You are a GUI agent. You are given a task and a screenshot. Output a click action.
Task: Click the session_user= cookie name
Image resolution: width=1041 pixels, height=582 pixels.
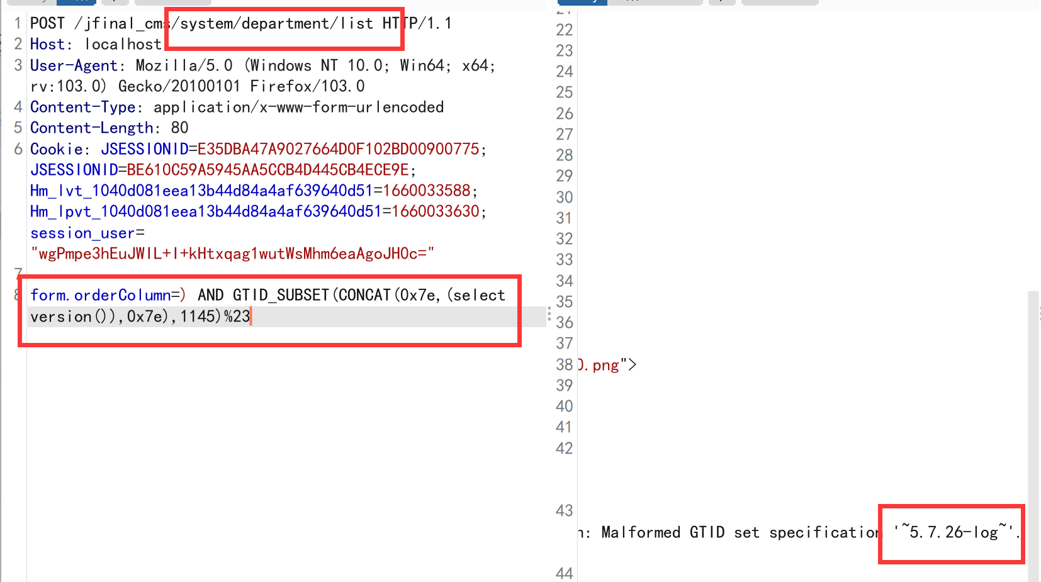87,233
